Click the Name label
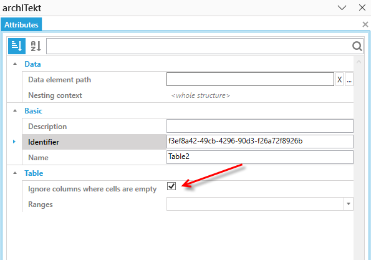 [x=38, y=158]
